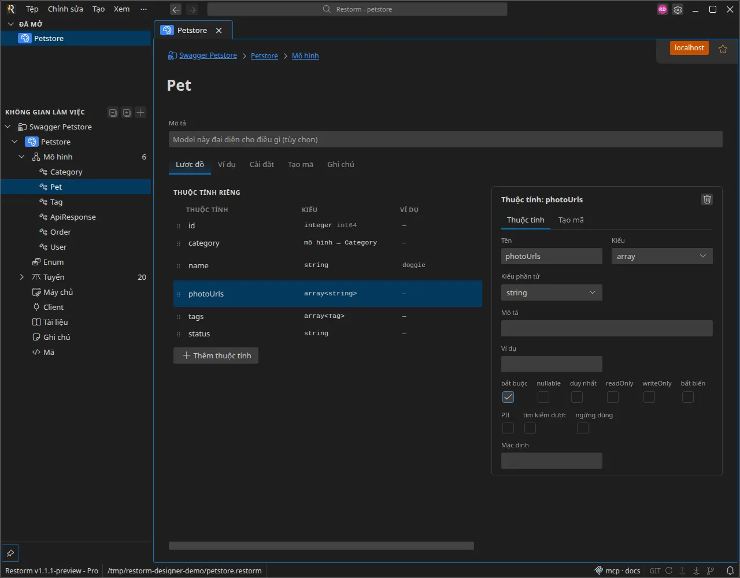
Task: Click the Swagger Petstore breadcrumb icon
Action: (172, 55)
